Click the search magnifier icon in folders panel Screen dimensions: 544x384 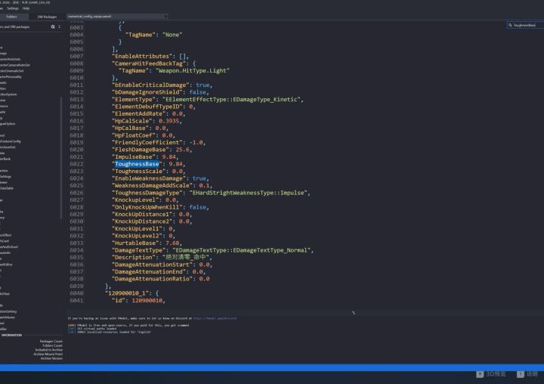coord(52,26)
